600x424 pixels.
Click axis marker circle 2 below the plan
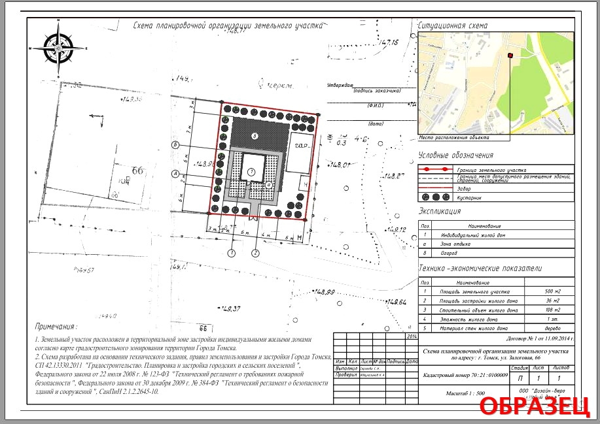(256, 252)
